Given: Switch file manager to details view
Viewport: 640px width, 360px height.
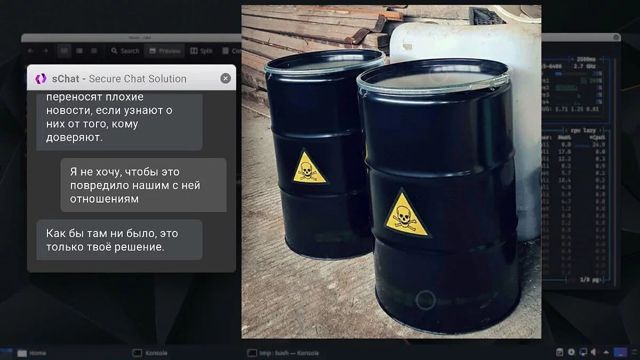Looking at the screenshot, I should pyautogui.click(x=93, y=51).
